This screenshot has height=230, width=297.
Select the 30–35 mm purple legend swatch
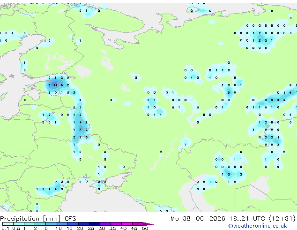(105, 224)
